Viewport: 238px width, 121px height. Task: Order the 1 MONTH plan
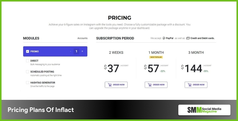coord(156,85)
